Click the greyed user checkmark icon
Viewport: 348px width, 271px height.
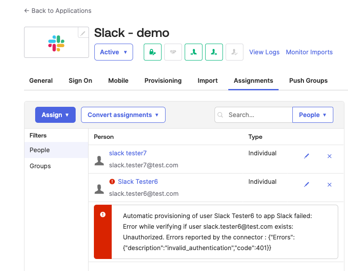pyautogui.click(x=235, y=52)
